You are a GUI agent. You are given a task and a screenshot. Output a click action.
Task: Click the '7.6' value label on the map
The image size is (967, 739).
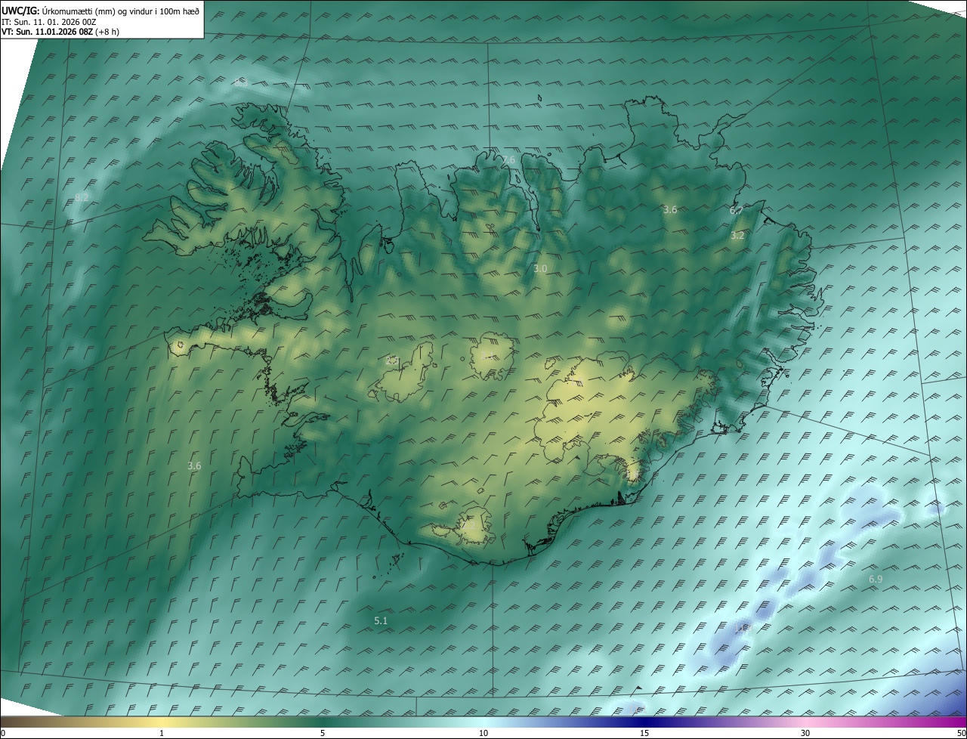pos(508,160)
